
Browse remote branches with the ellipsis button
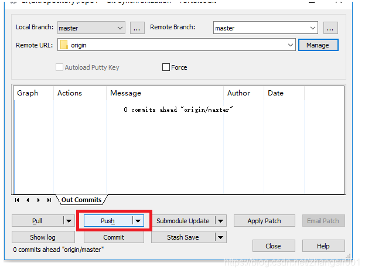pyautogui.click(x=330, y=28)
